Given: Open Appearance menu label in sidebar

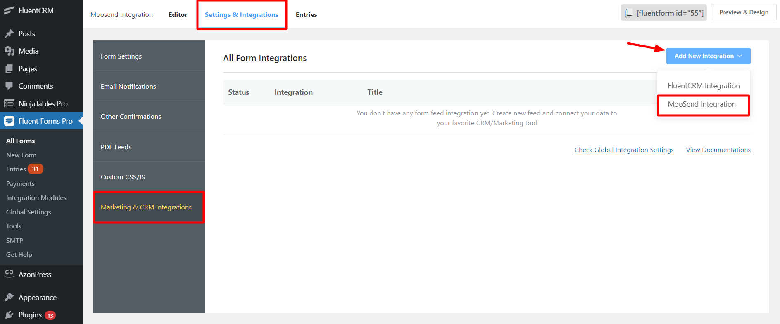Looking at the screenshot, I should (38, 298).
